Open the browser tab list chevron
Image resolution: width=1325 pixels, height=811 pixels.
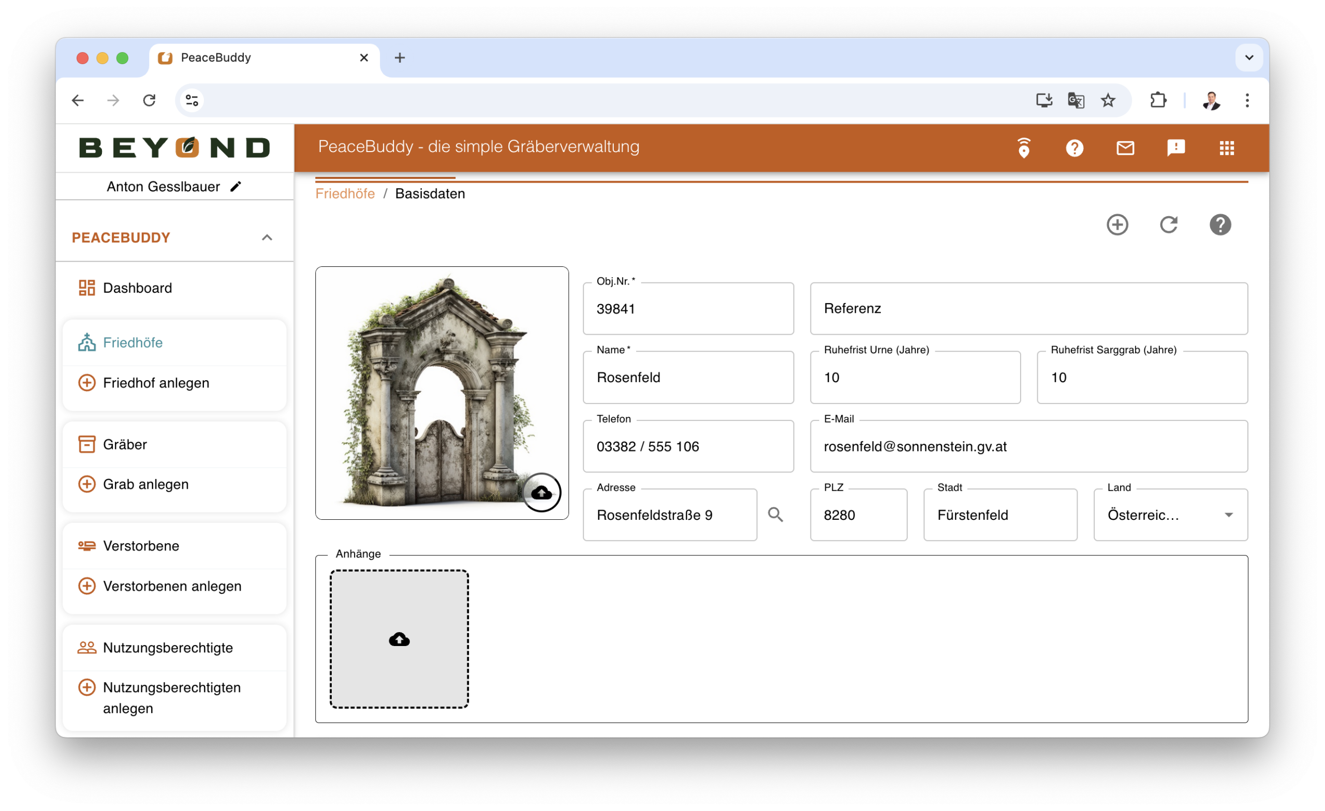pyautogui.click(x=1248, y=57)
